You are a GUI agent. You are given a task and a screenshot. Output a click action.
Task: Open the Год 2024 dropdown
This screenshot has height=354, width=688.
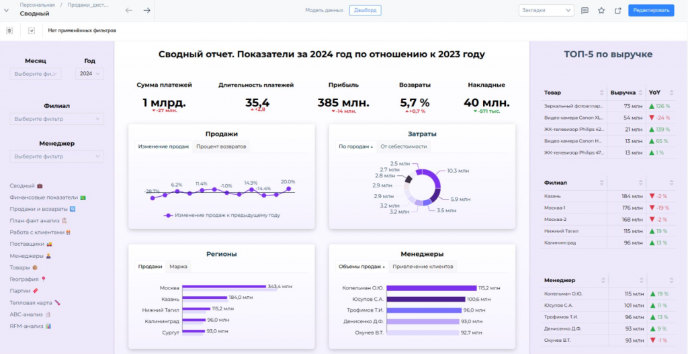[x=89, y=74]
